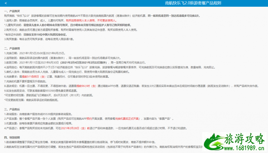Screen dimensions: 268x153
Task: Go back using the header arrow
Action: (6, 3)
